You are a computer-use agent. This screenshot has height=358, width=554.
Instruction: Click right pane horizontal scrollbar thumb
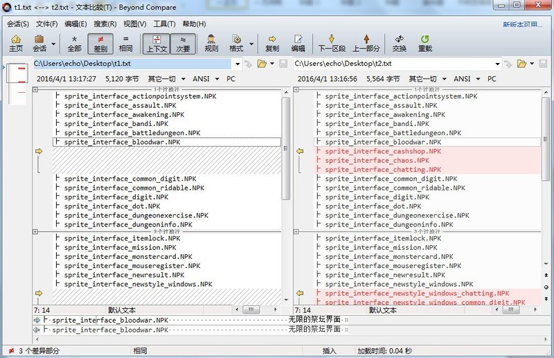511,310
